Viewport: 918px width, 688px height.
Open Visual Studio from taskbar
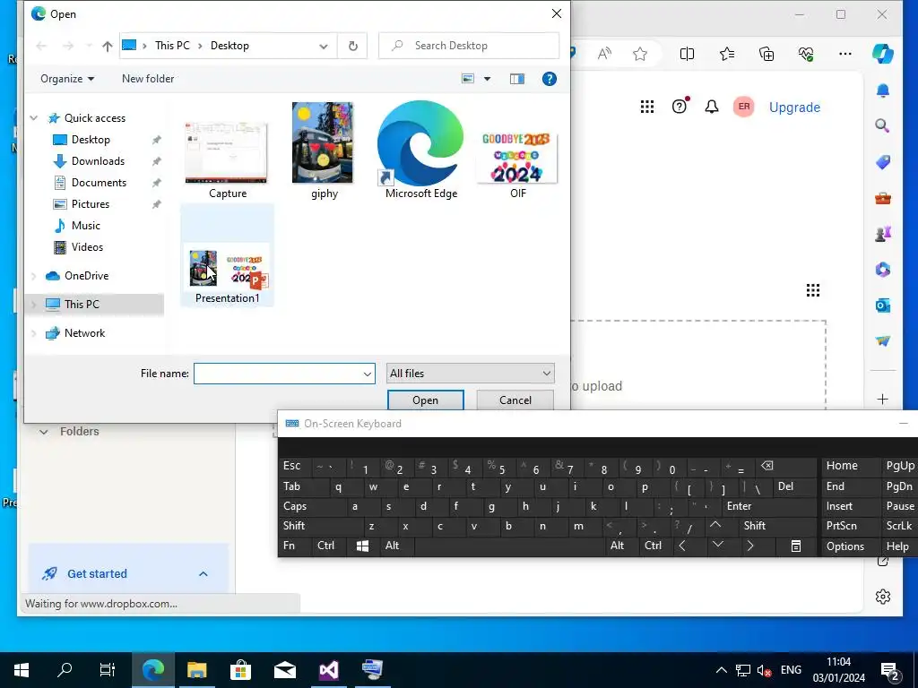click(328, 670)
